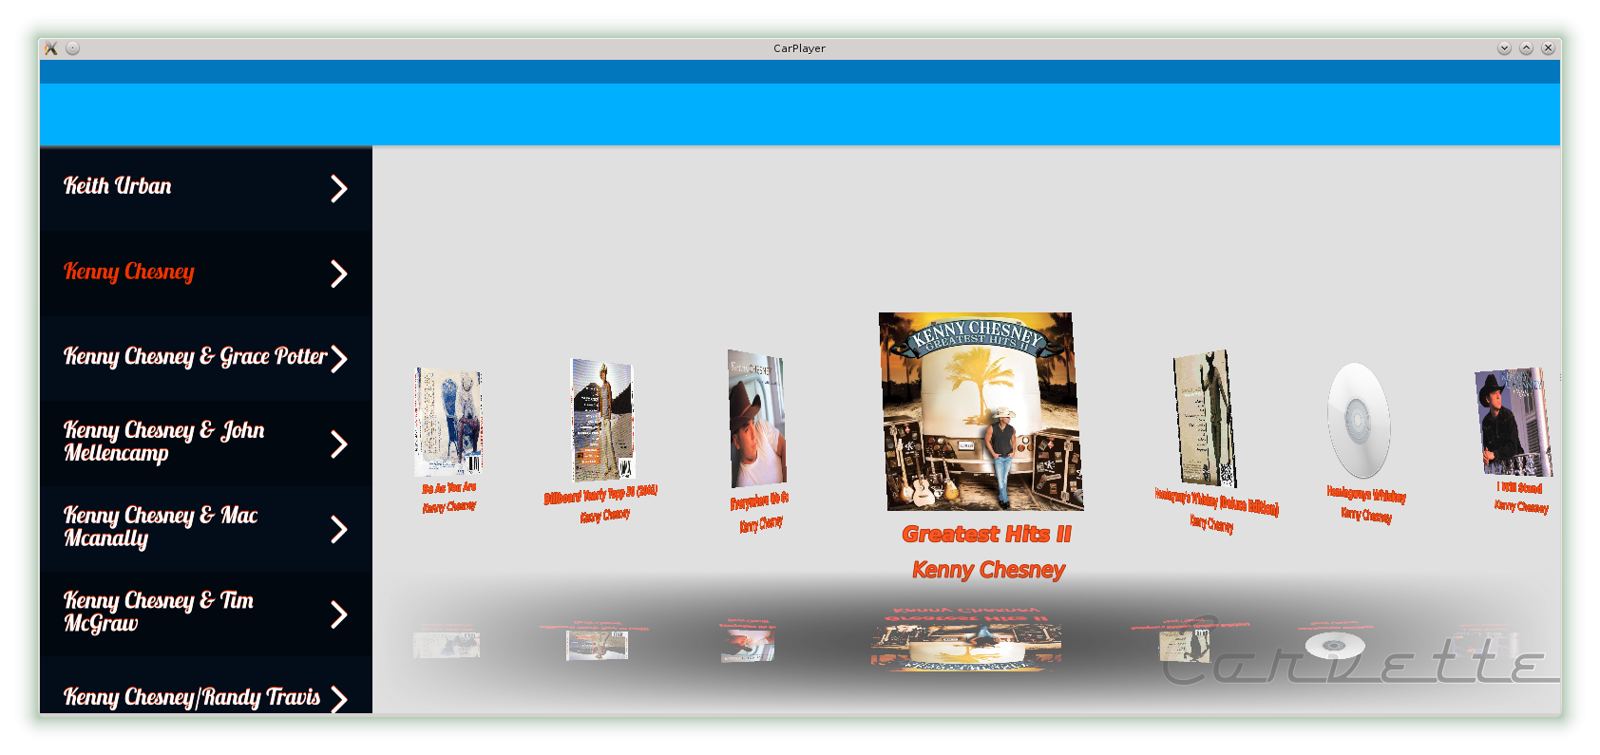Open chevron beside Kenny Chesney & Grace Potter
1600x755 pixels.
[x=339, y=359]
